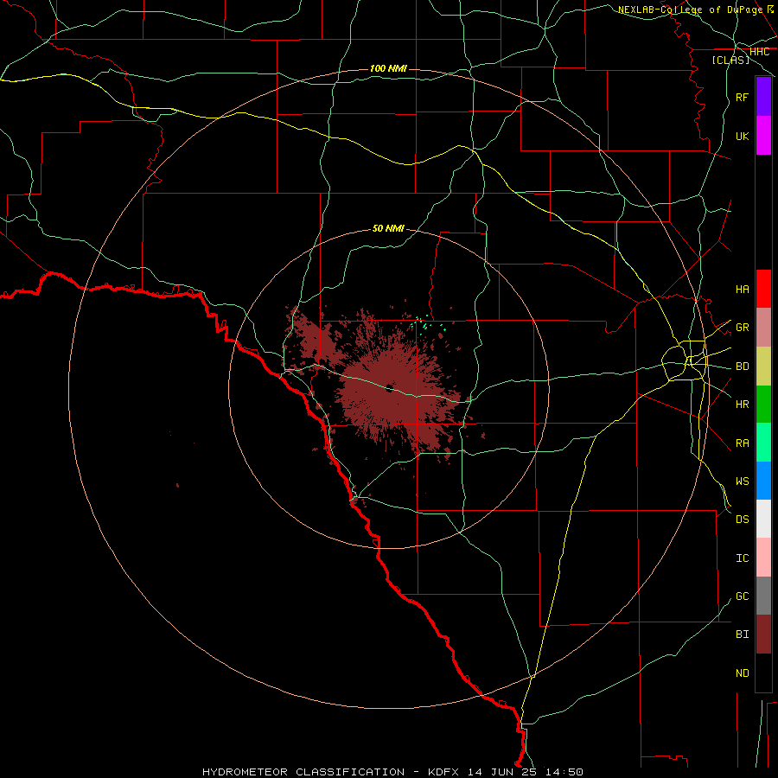Click the white DS legend swatch
This screenshot has height=778, width=778.
763,519
